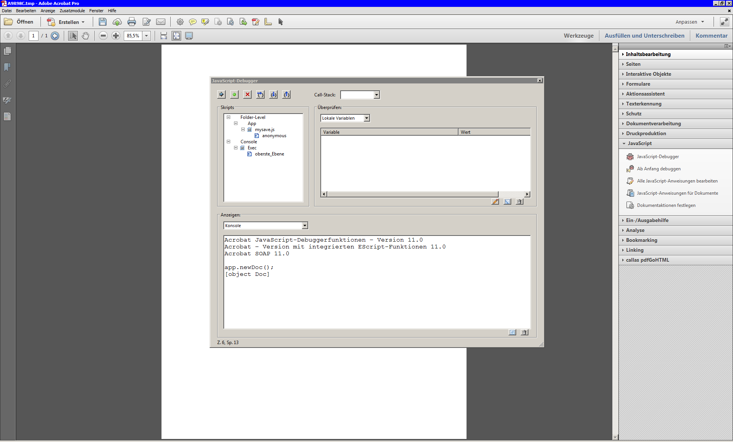
Task: Switch to the Kommentar pane tab
Action: pos(711,36)
